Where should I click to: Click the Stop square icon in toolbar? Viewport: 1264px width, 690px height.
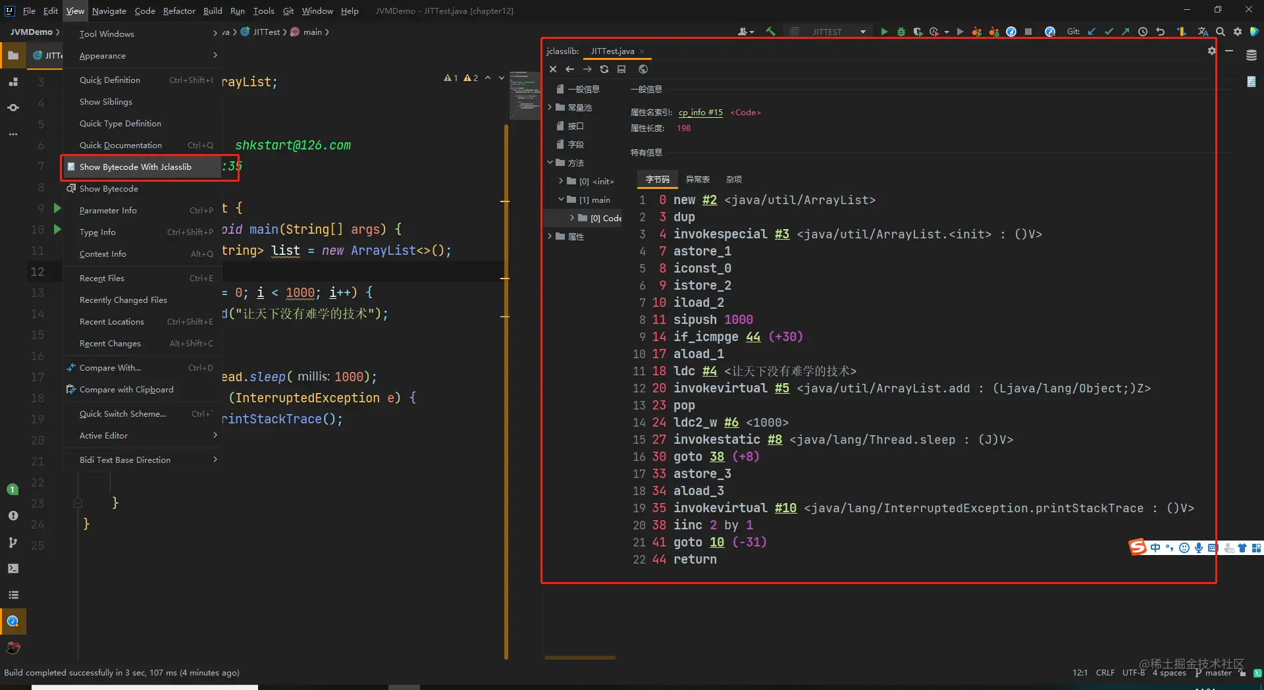[1028, 32]
